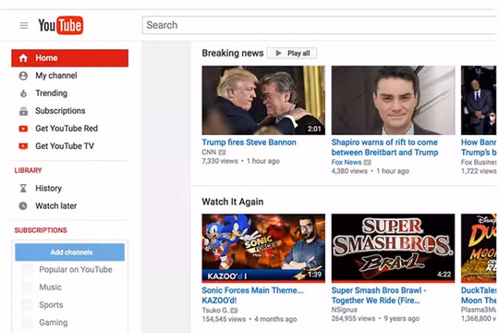Open Sonic Forces Main Theme thumbnail

click(x=263, y=248)
